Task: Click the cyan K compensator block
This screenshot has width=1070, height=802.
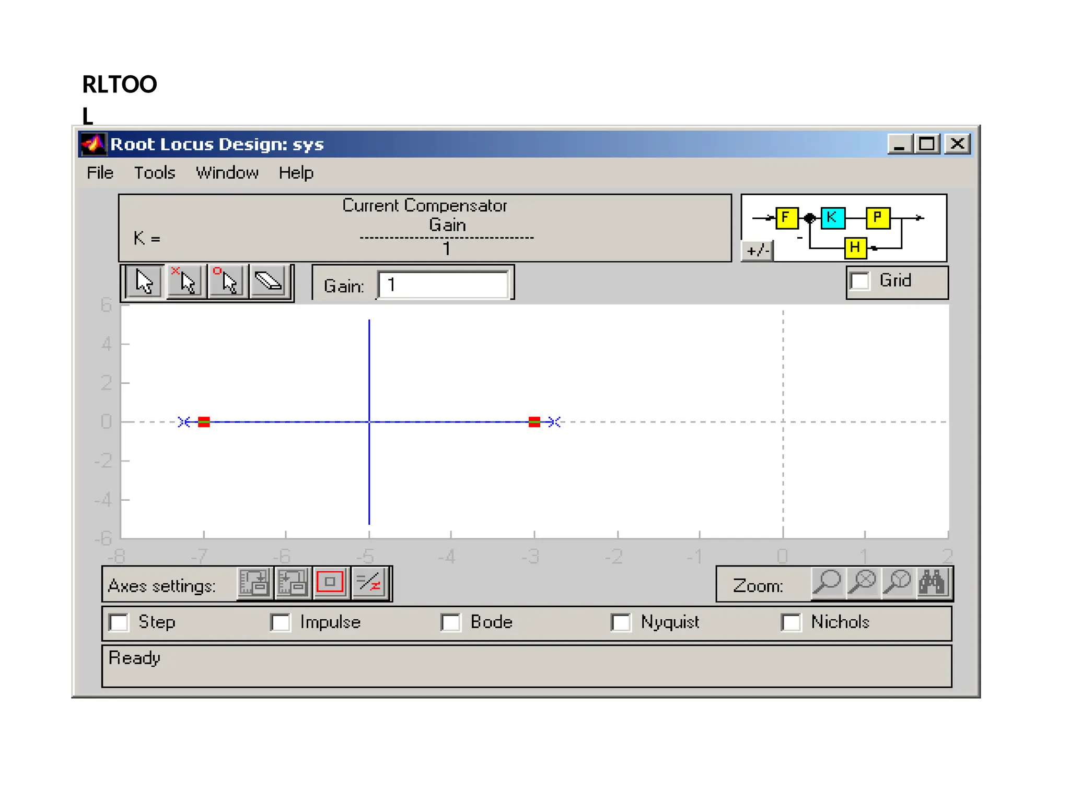Action: [832, 218]
